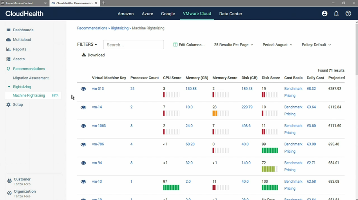Click the Multicloud cloud icon

coord(9,39)
